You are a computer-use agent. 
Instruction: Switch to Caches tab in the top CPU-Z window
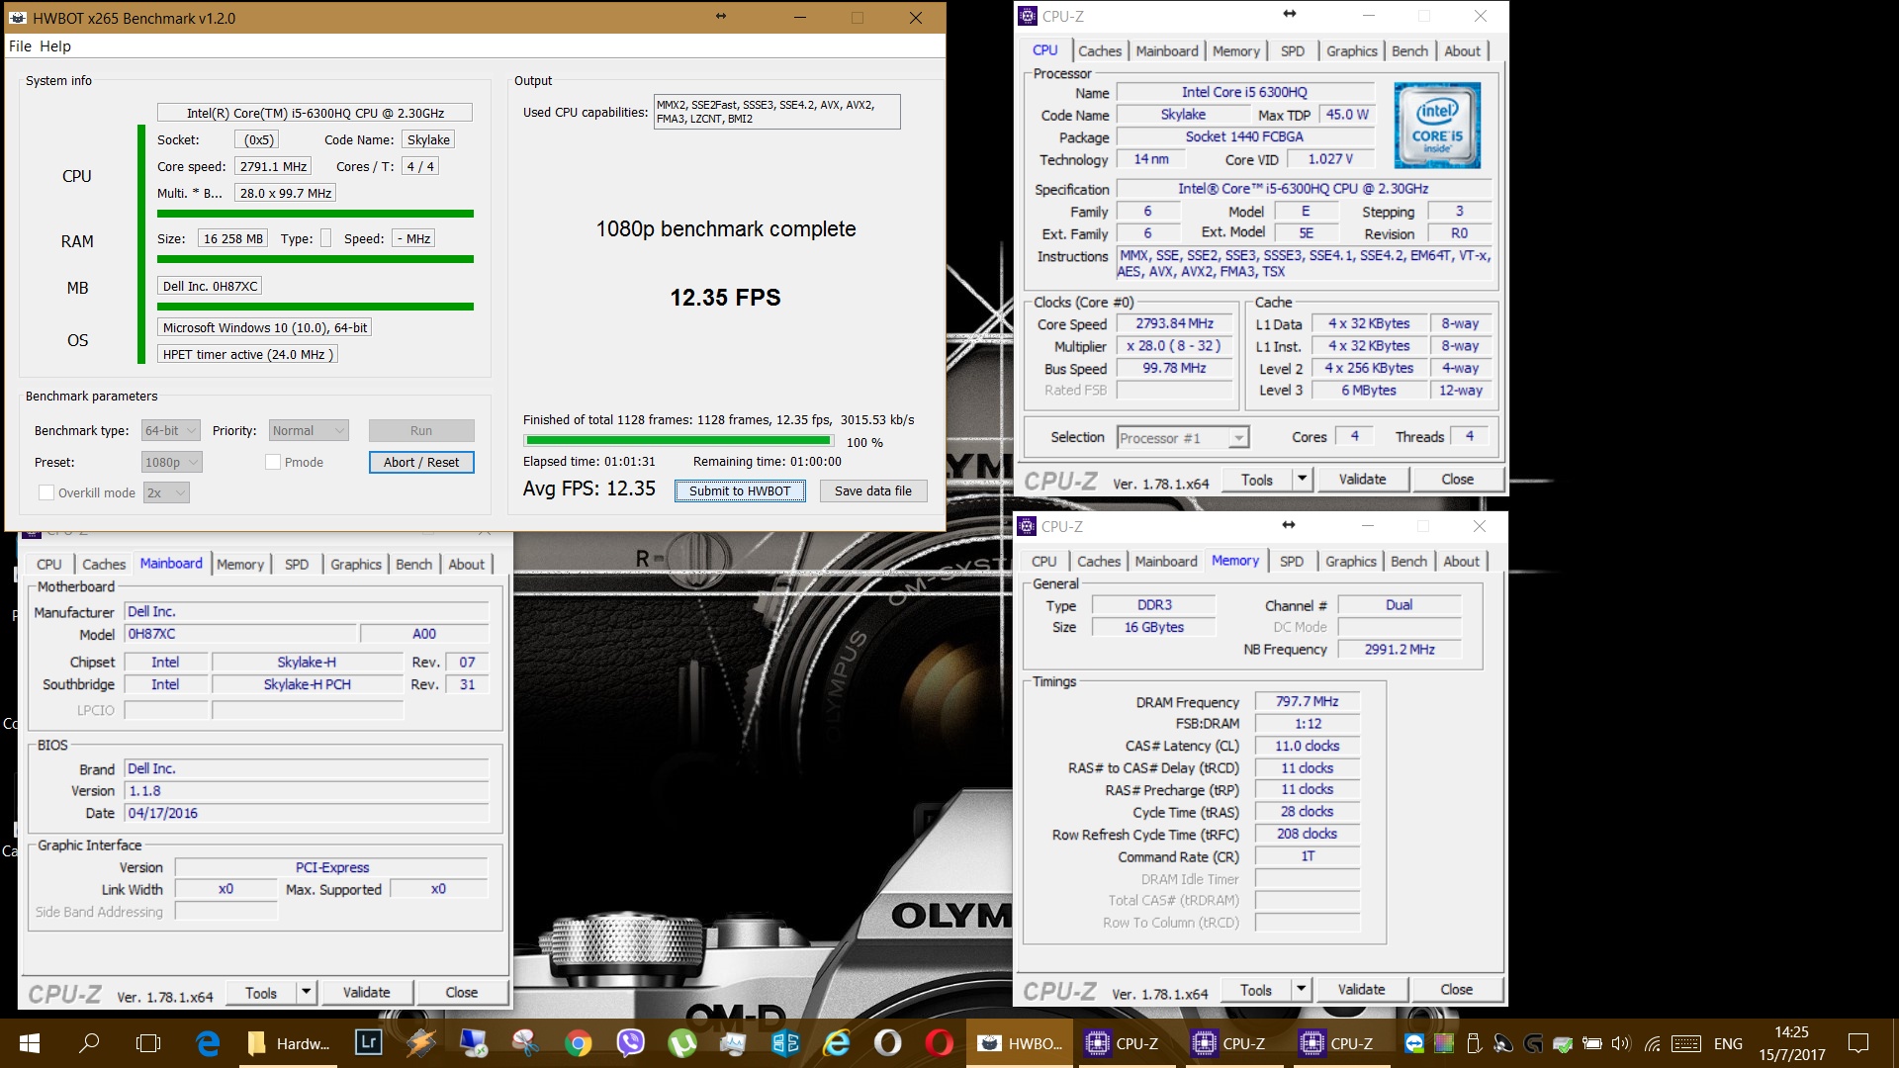(x=1100, y=50)
